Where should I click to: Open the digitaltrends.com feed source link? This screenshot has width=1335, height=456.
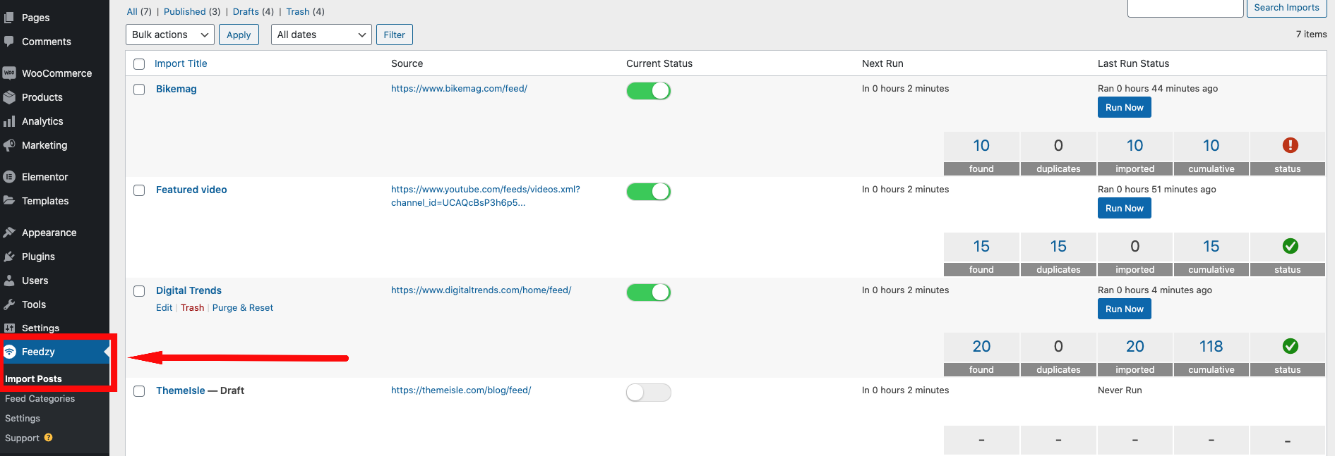point(481,290)
